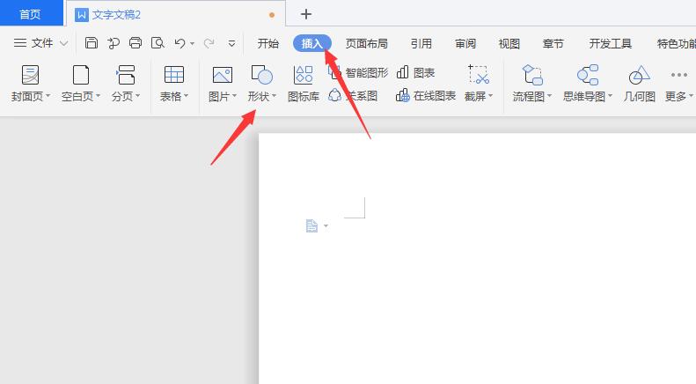Insert a table (表格)

(174, 83)
